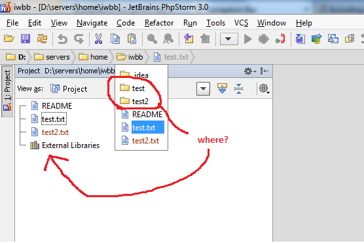Image resolution: width=364 pixels, height=243 pixels.
Task: Click the Undo arrow icon
Action: [x=62, y=39]
